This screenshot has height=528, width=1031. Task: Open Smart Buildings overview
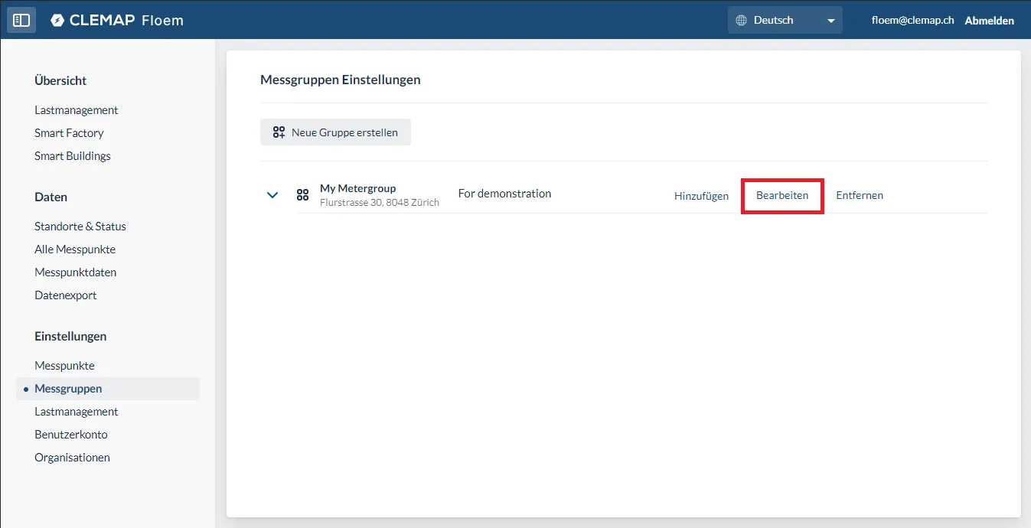click(73, 156)
